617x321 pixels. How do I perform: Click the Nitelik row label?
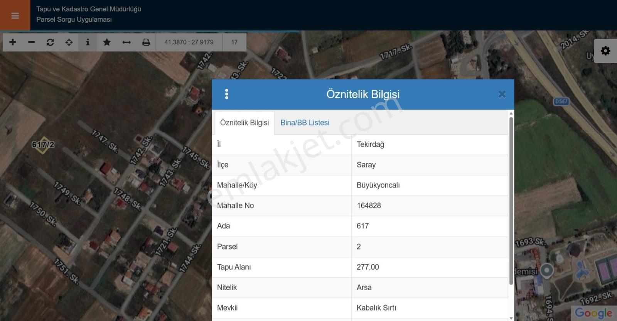227,287
